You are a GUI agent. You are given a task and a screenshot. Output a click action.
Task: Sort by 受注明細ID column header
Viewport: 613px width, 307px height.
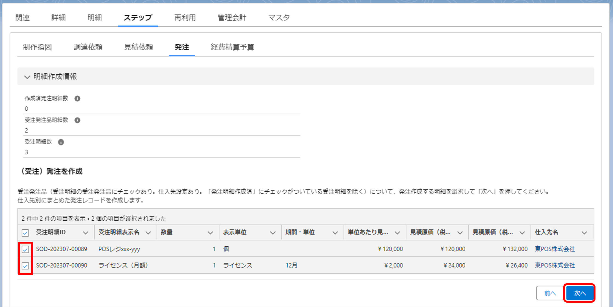pos(51,232)
